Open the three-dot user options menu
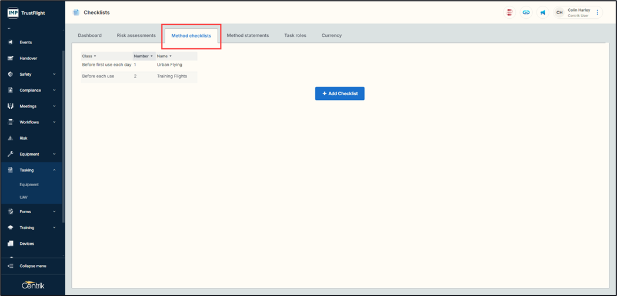 (598, 12)
